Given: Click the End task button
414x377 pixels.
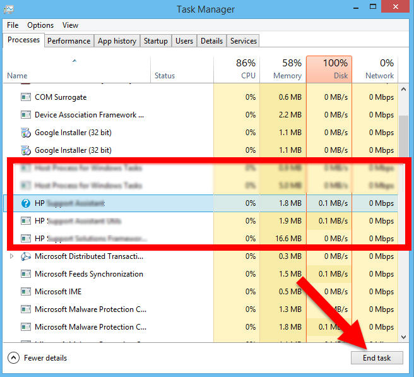Looking at the screenshot, I should pyautogui.click(x=377, y=358).
